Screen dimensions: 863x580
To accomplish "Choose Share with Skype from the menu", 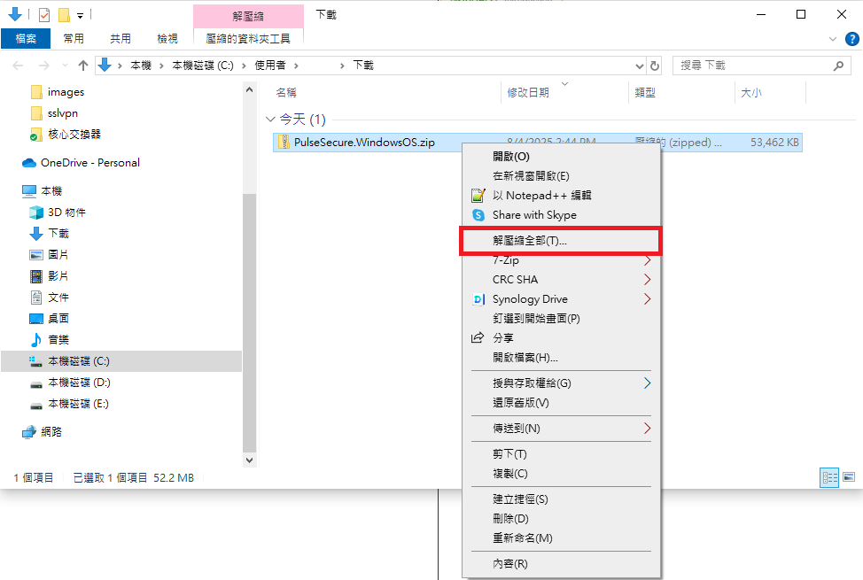I will click(561, 215).
